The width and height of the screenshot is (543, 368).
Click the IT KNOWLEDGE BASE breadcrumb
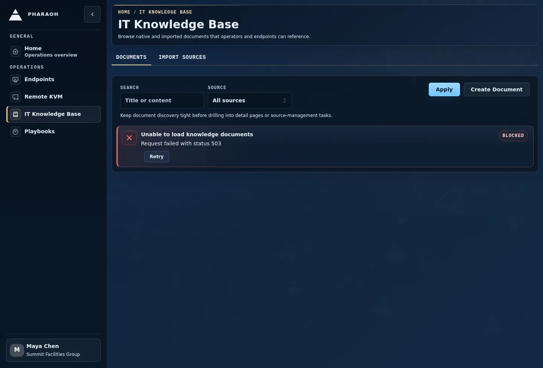pyautogui.click(x=166, y=12)
